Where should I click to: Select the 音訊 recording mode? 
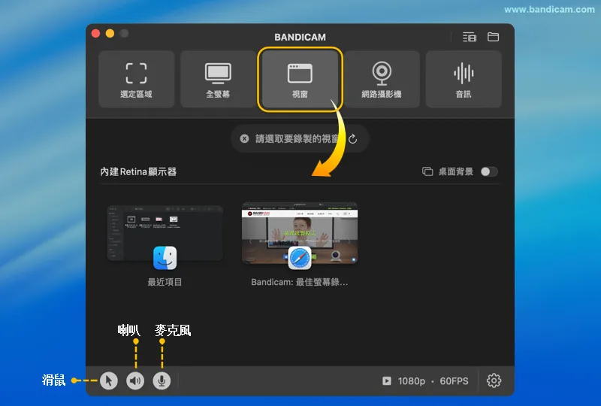464,80
